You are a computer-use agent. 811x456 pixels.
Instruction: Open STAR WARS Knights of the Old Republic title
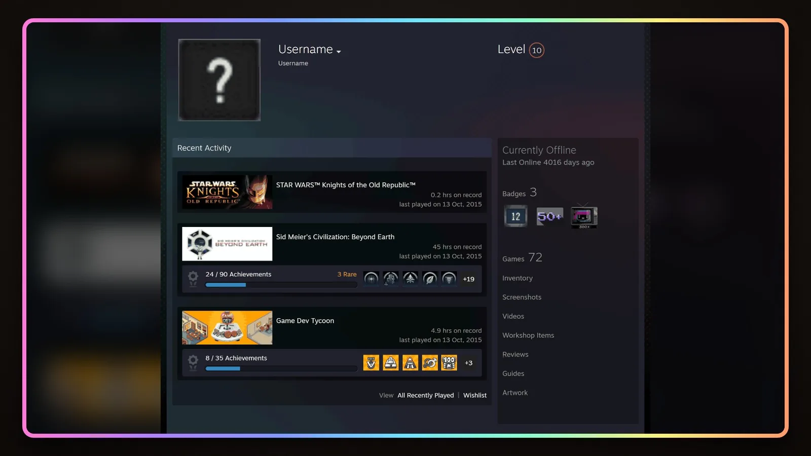click(x=346, y=185)
